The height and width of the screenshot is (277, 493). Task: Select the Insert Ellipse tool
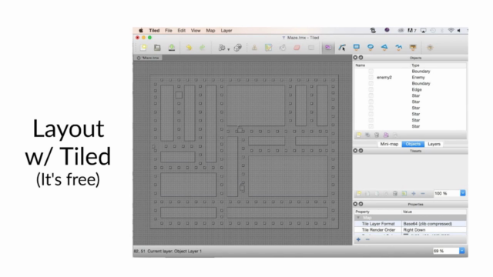click(371, 48)
